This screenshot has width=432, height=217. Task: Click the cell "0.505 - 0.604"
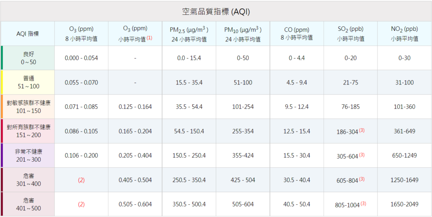(135, 205)
